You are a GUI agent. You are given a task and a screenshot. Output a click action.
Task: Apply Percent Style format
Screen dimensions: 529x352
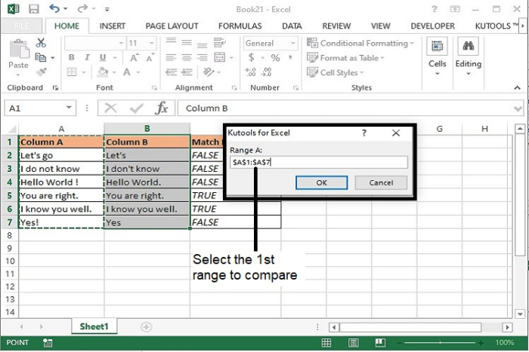[275, 58]
